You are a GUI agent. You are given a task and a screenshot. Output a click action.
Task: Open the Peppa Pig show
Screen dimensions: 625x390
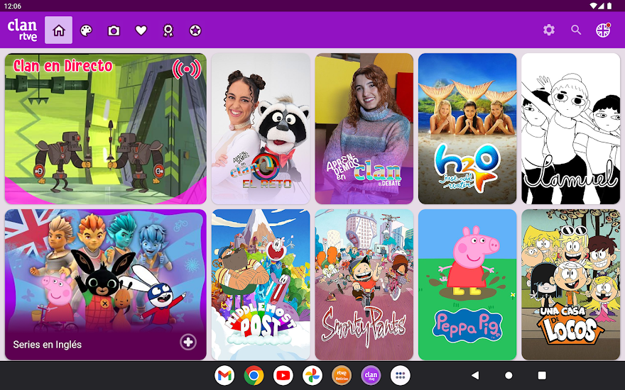pos(467,284)
